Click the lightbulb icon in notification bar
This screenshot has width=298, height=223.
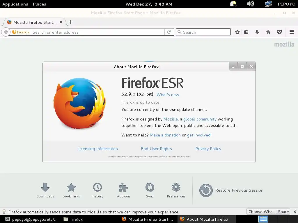(x=4, y=212)
